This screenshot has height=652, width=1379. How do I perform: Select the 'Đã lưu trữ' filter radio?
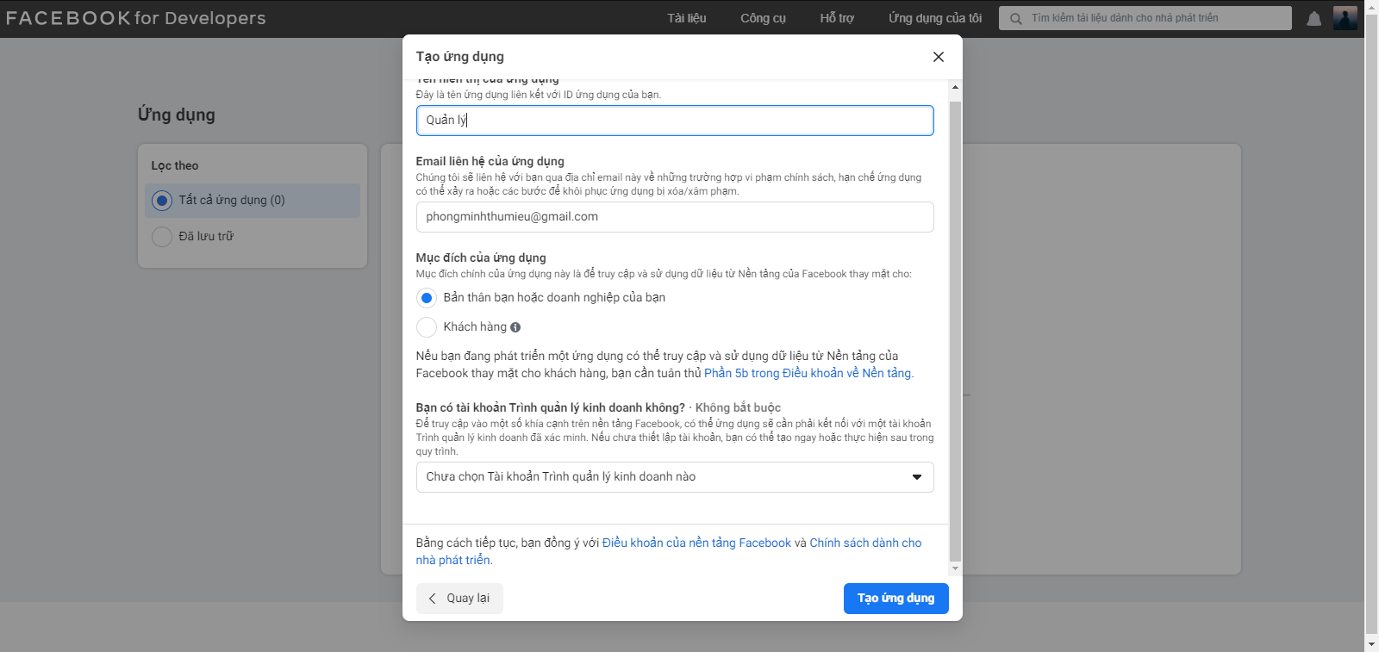(162, 237)
